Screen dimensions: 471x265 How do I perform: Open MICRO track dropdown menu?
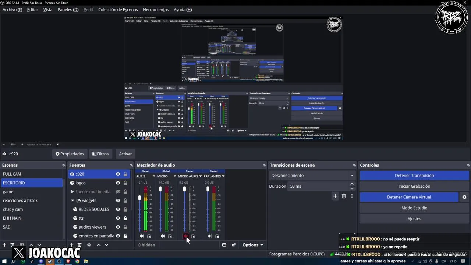175,176
